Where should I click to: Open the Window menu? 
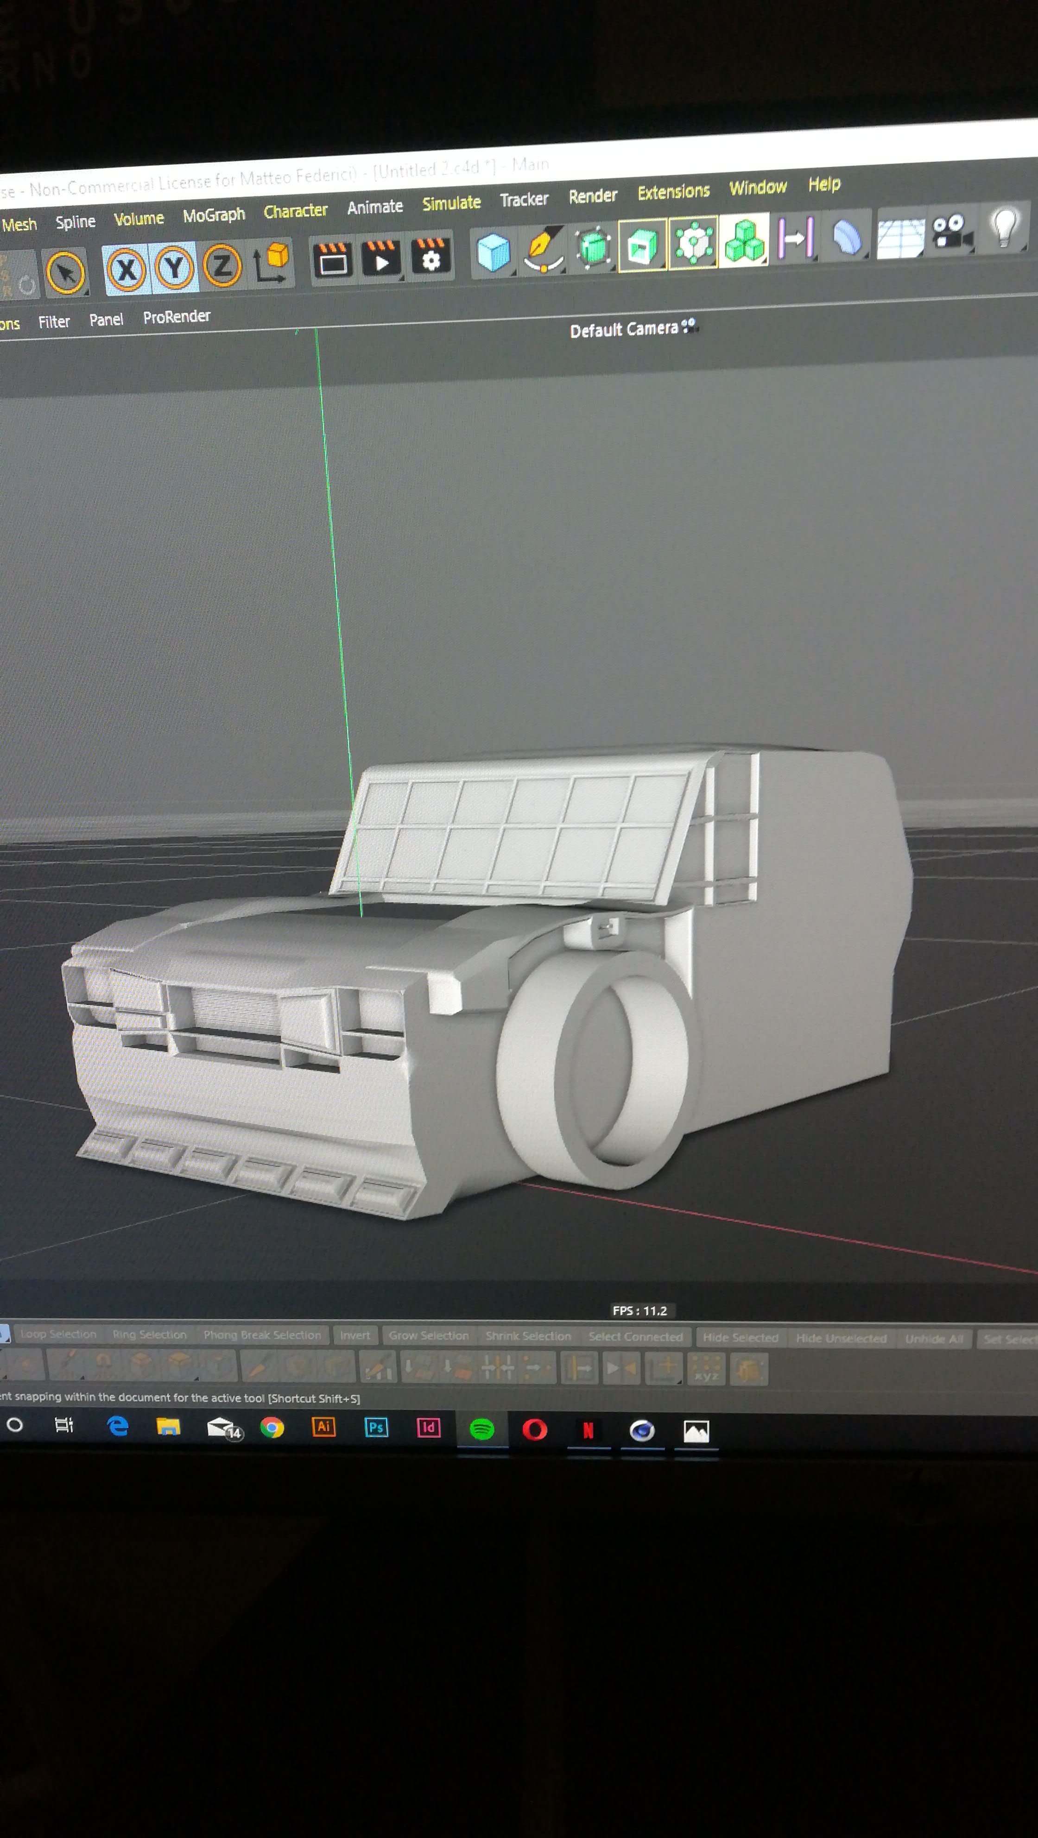click(x=758, y=188)
